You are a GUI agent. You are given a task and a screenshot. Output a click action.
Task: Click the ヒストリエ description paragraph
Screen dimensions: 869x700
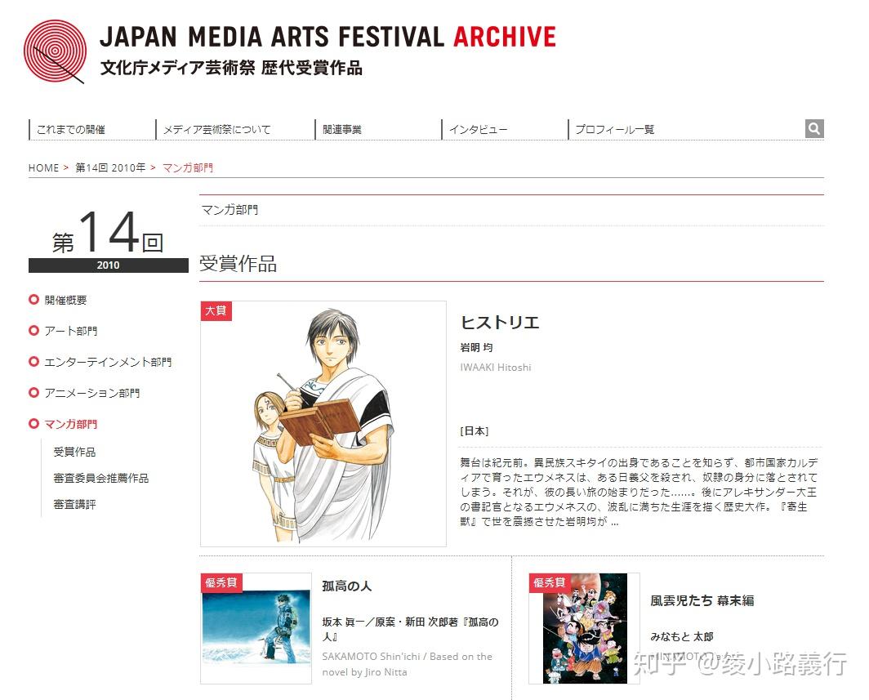click(639, 493)
